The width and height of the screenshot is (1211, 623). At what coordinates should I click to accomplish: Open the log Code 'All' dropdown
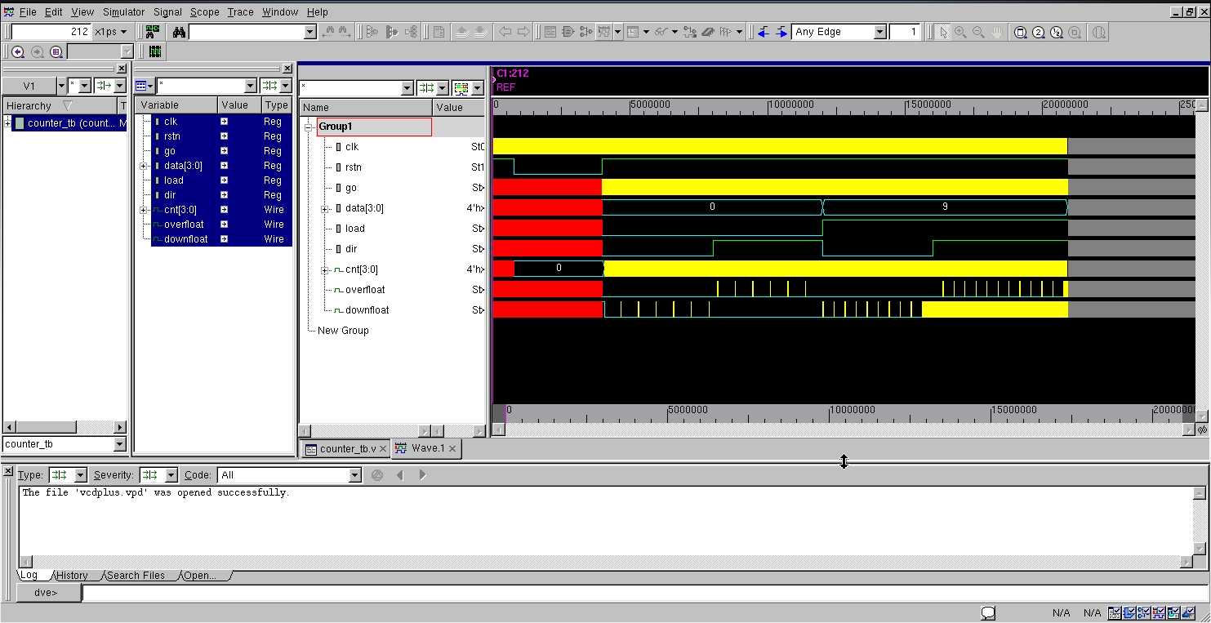(354, 475)
